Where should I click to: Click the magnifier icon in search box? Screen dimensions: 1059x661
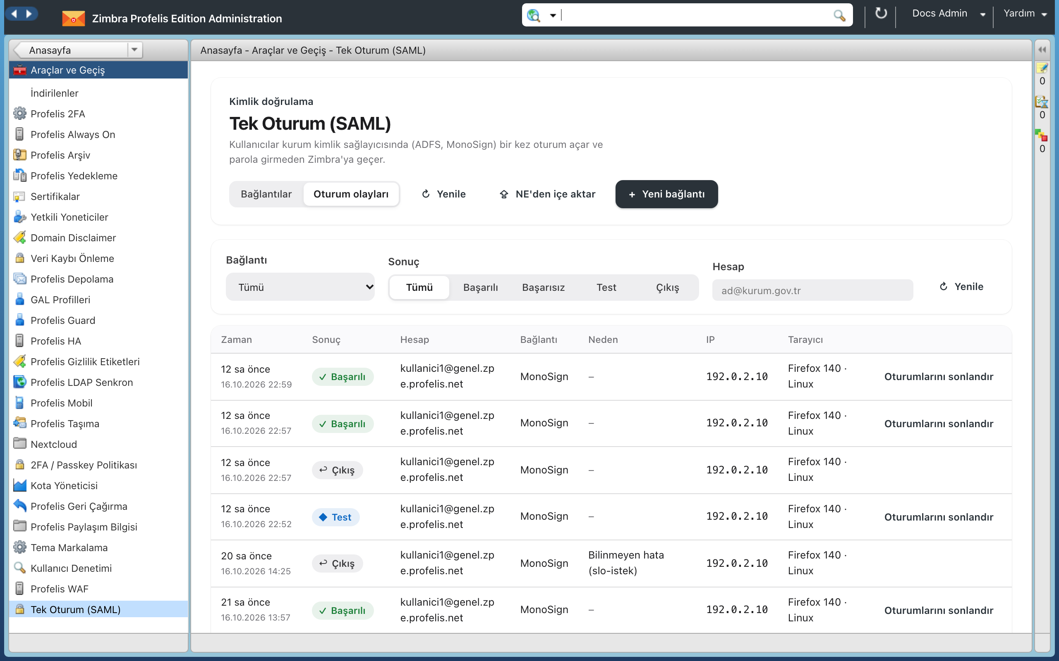point(839,16)
